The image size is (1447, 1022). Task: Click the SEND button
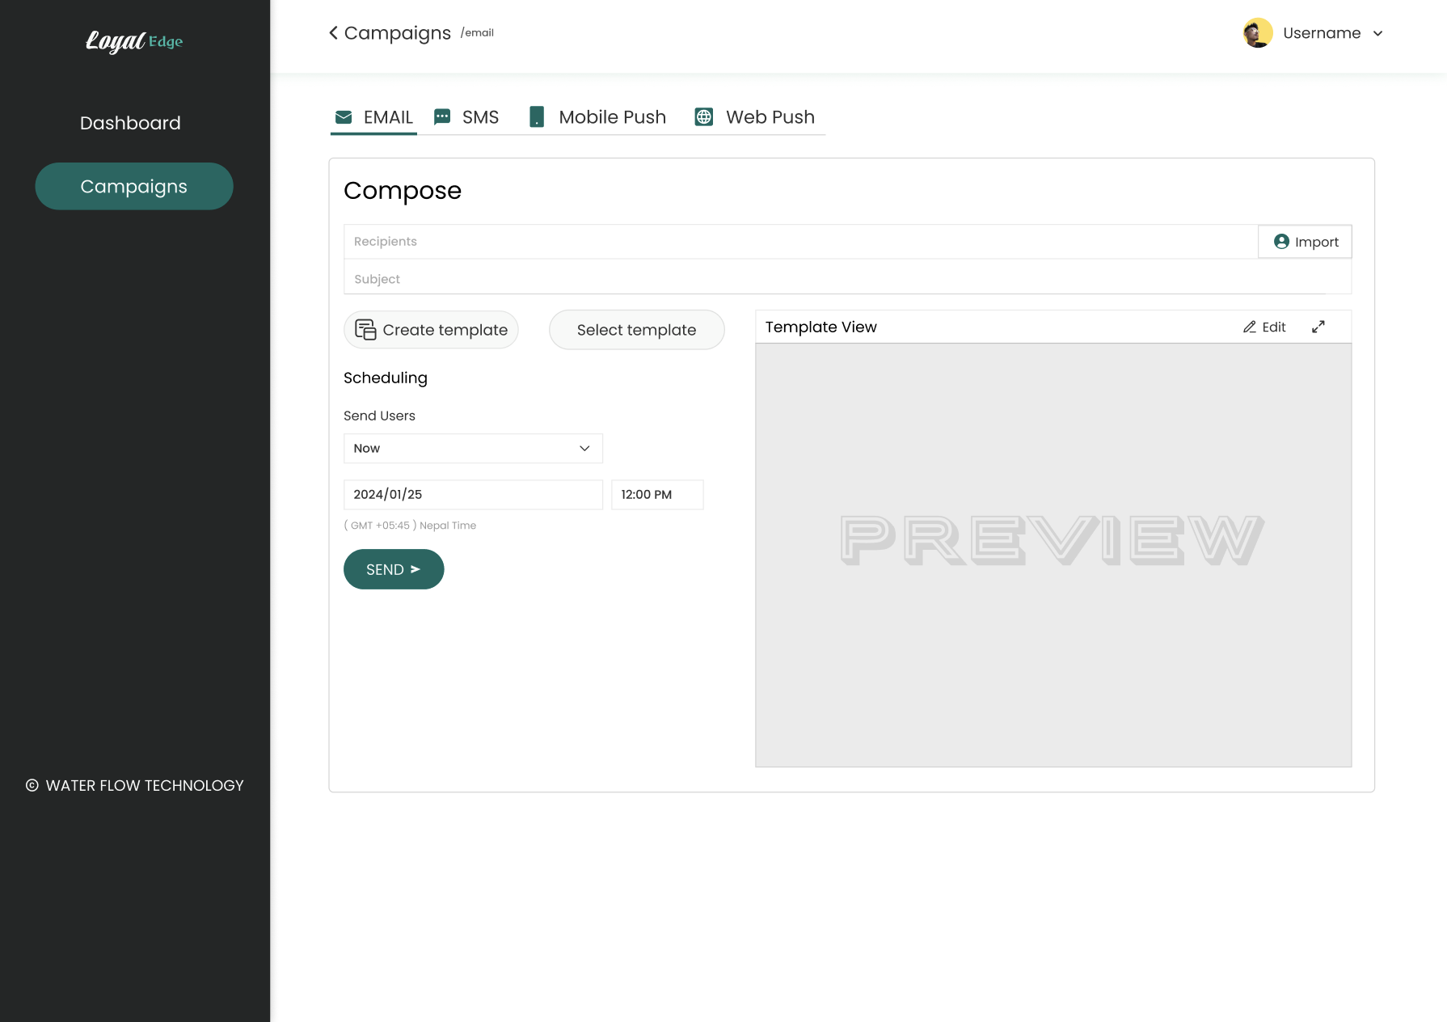394,569
